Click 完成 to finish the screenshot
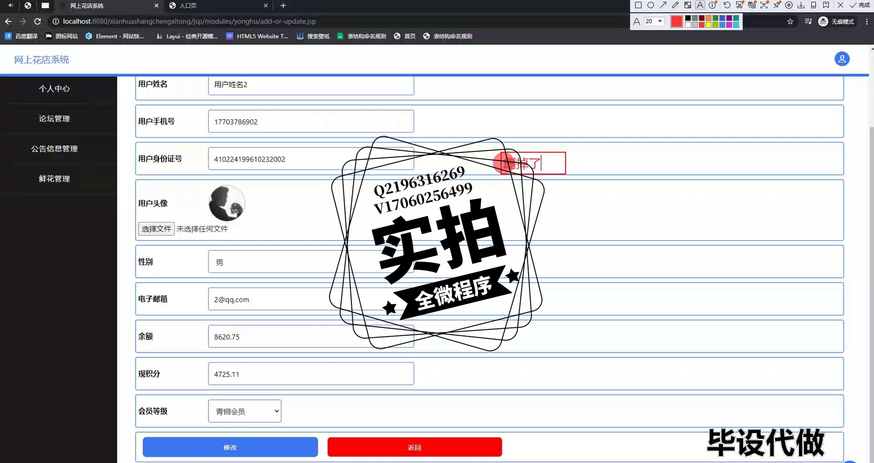This screenshot has width=874, height=463. click(859, 5)
